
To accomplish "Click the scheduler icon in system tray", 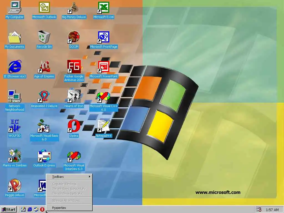I will click(x=259, y=210).
